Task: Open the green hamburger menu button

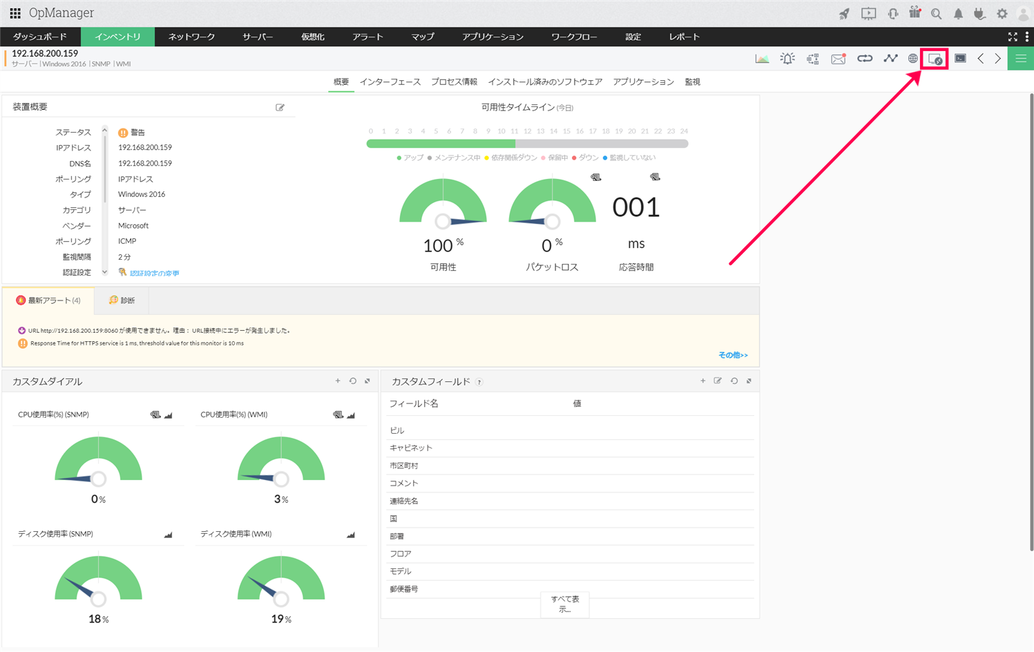Action: click(x=1021, y=59)
